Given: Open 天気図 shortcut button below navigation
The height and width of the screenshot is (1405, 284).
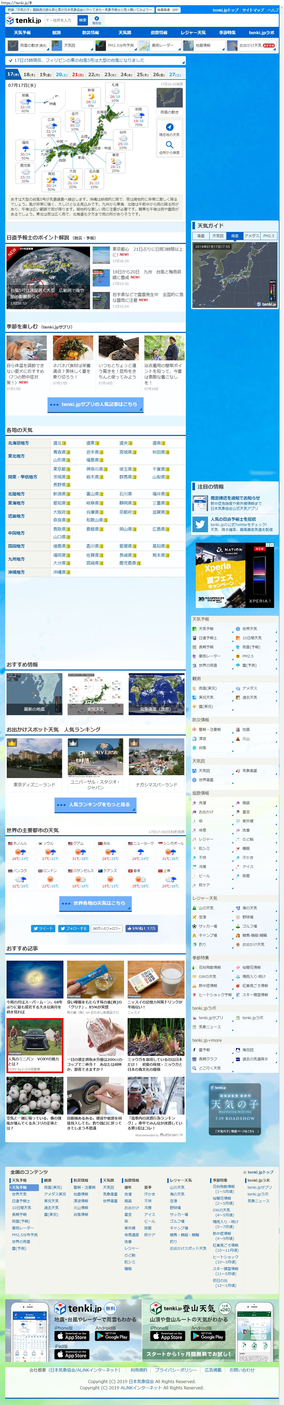Looking at the screenshot, I should [x=73, y=45].
